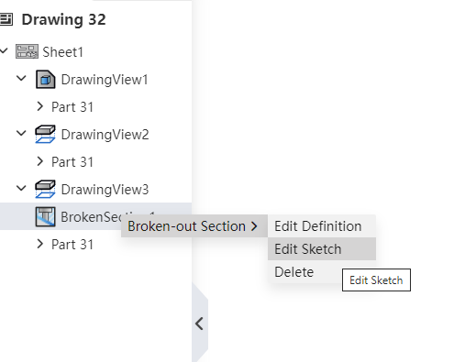Image resolution: width=465 pixels, height=362 pixels.
Task: Collapse the DrawingView3 node
Action: tap(21, 188)
